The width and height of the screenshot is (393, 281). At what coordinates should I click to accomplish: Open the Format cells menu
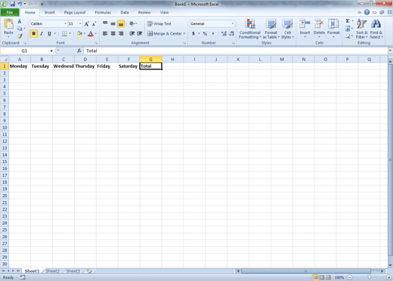pos(333,28)
